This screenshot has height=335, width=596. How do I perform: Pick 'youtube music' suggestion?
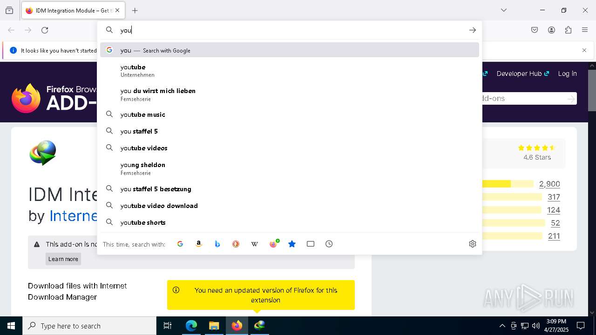pyautogui.click(x=290, y=114)
